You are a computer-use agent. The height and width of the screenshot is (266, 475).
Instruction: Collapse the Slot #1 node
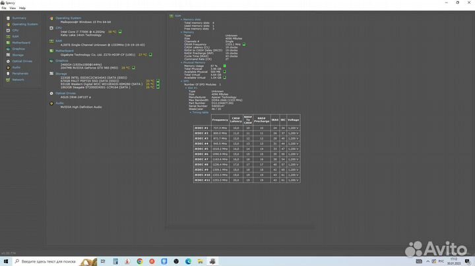pyautogui.click(x=186, y=88)
